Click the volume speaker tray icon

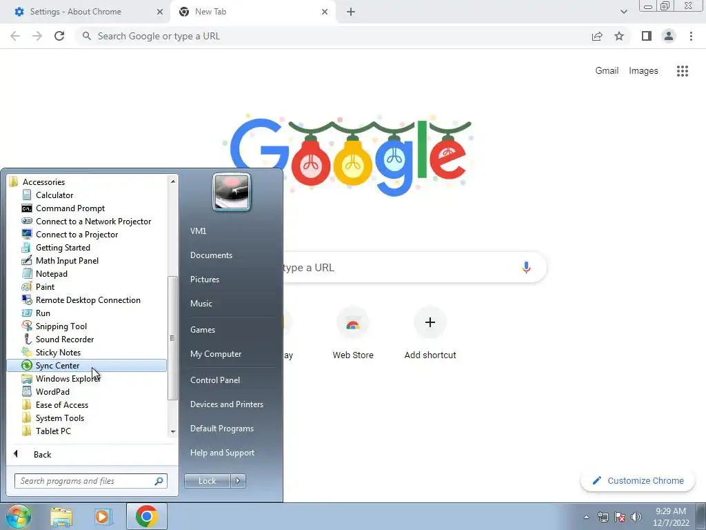tap(636, 517)
